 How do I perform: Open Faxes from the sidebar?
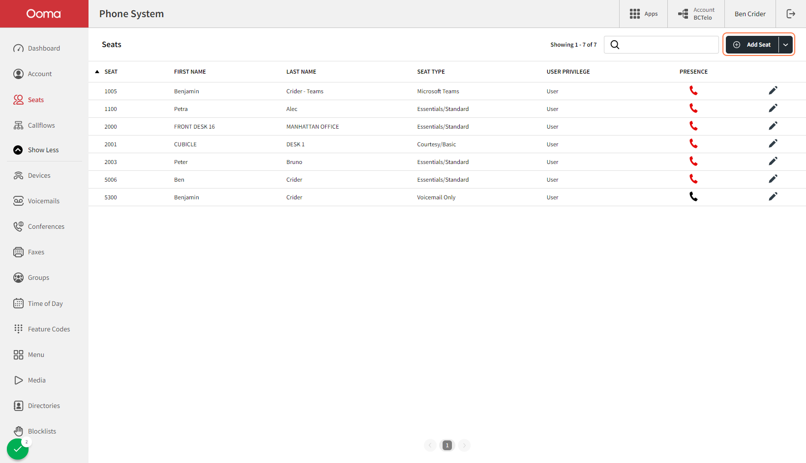coord(29,252)
